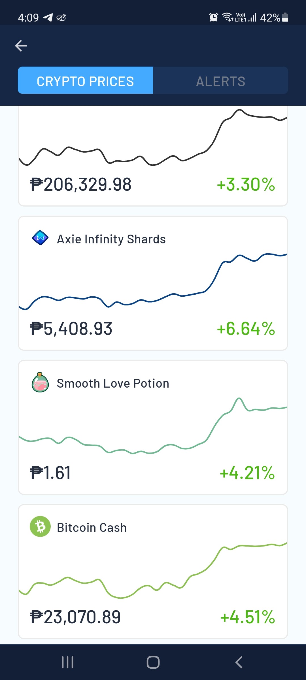306x680 pixels.
Task: Tap the alarm icon in status bar
Action: click(x=213, y=17)
